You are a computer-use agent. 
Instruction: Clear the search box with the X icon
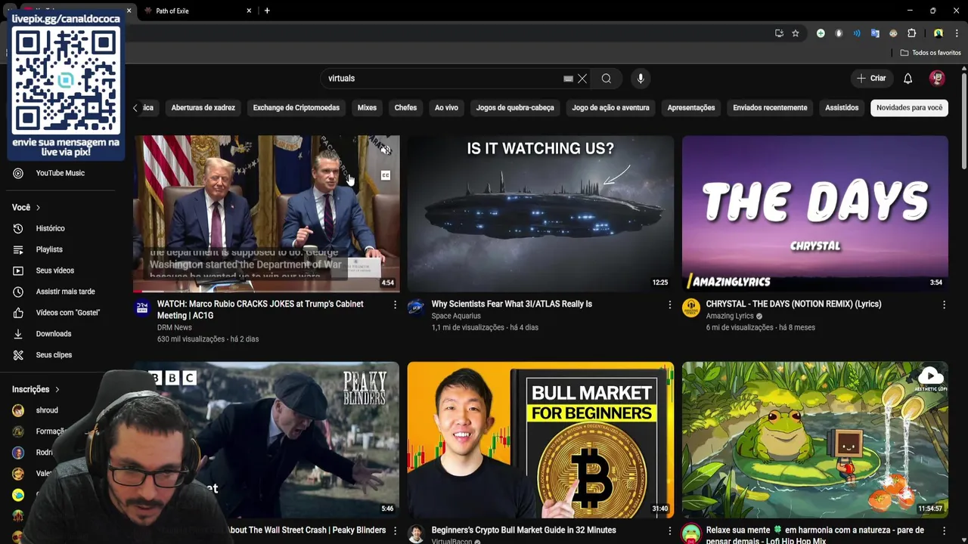coord(582,79)
